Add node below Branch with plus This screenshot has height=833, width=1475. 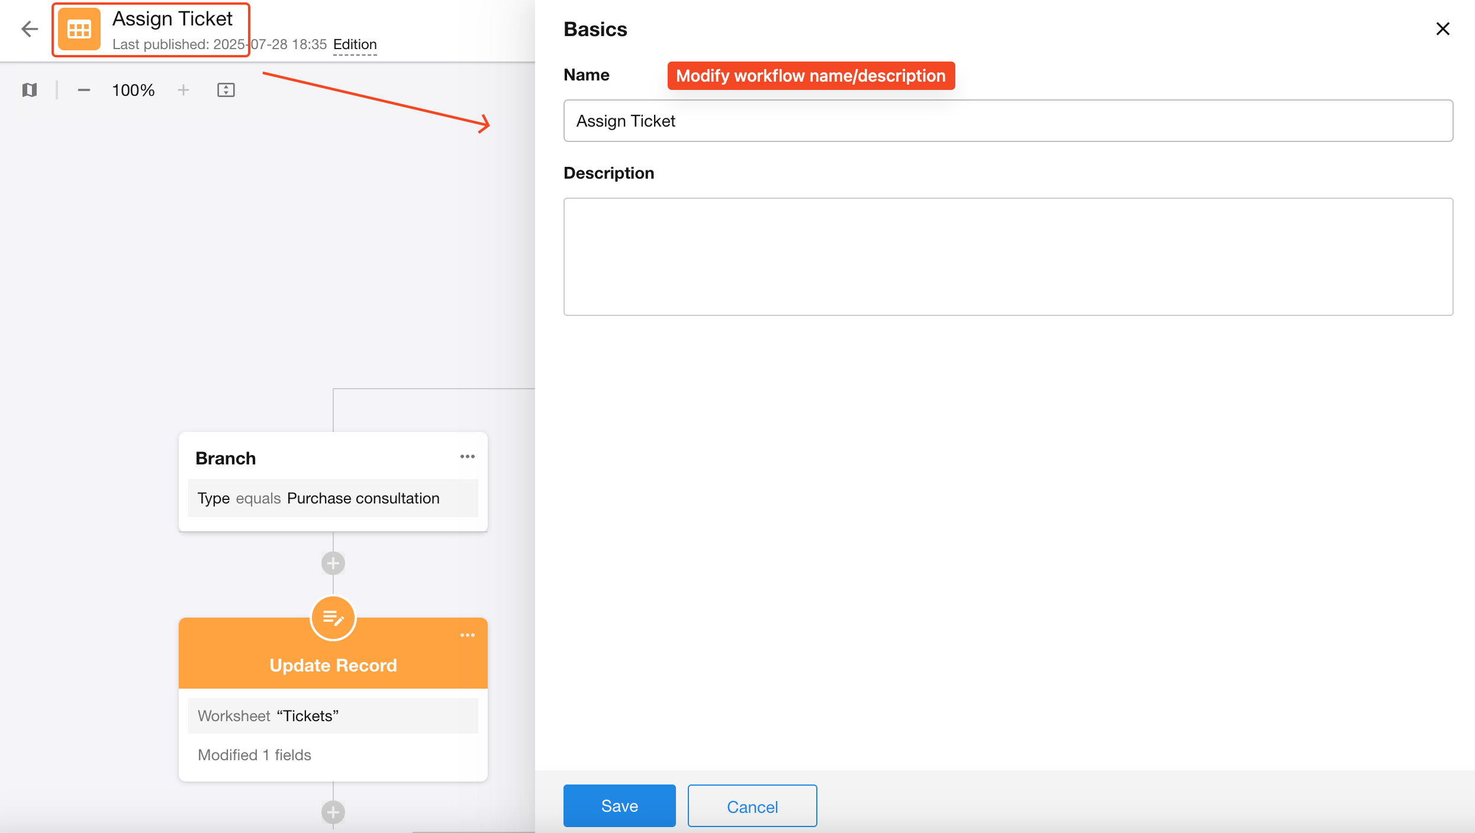tap(333, 563)
